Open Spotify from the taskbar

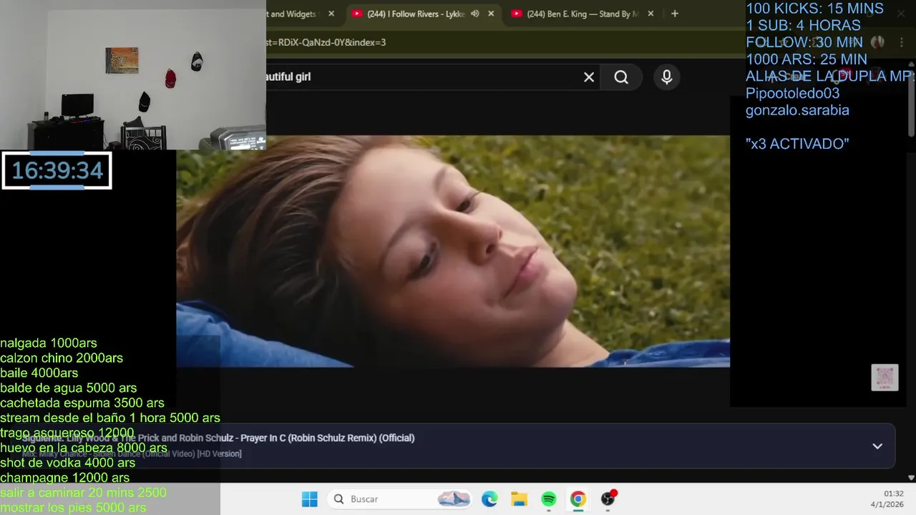tap(549, 499)
